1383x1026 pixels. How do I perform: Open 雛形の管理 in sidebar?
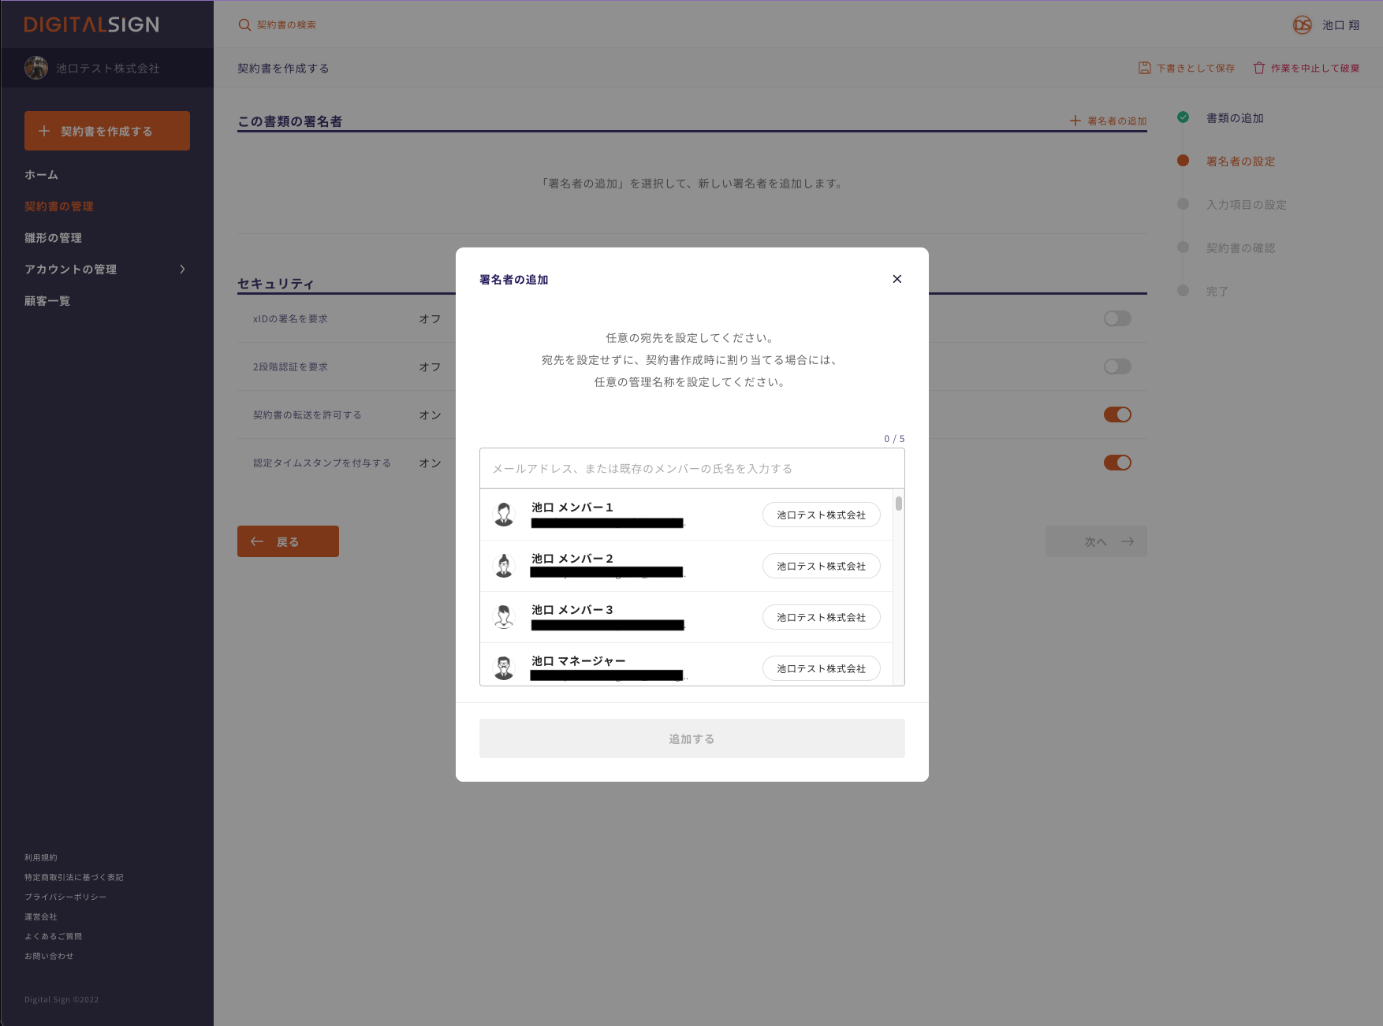point(54,238)
